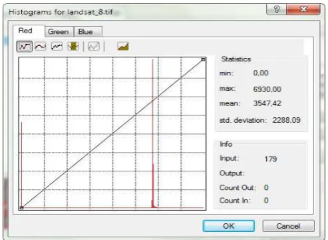Select the lower-left curve control point
The image size is (328, 240).
tap(21, 208)
